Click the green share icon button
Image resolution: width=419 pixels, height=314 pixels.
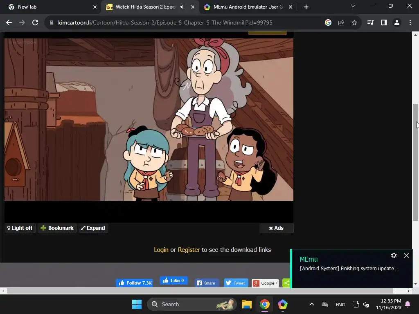(286, 283)
